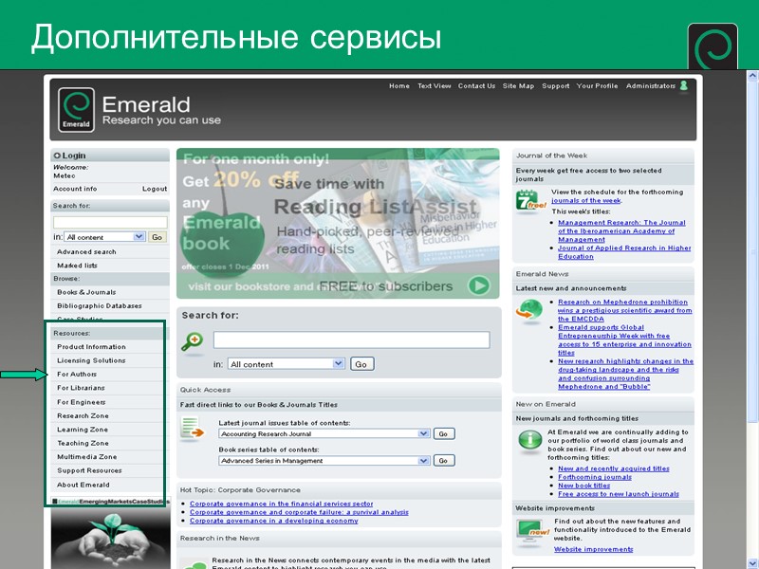Open For Librarians resource
Screen dimensions: 759x569
(x=81, y=388)
